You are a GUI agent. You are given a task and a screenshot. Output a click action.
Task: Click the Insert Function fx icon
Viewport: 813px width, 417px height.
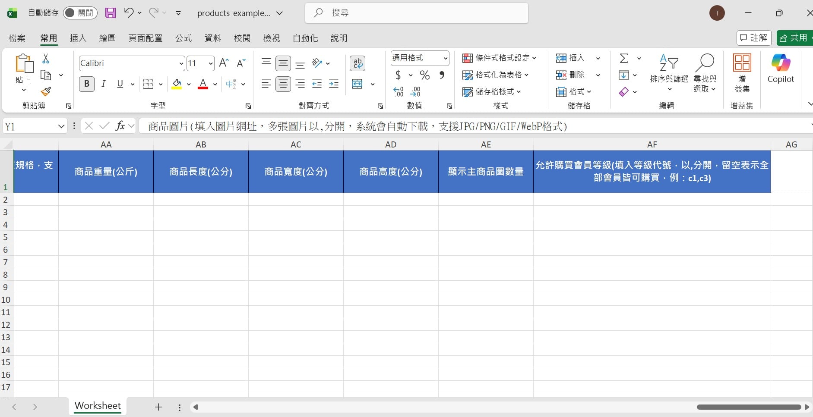coord(120,126)
